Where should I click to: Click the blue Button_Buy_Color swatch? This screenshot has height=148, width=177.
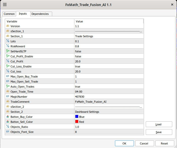(x=77, y=117)
